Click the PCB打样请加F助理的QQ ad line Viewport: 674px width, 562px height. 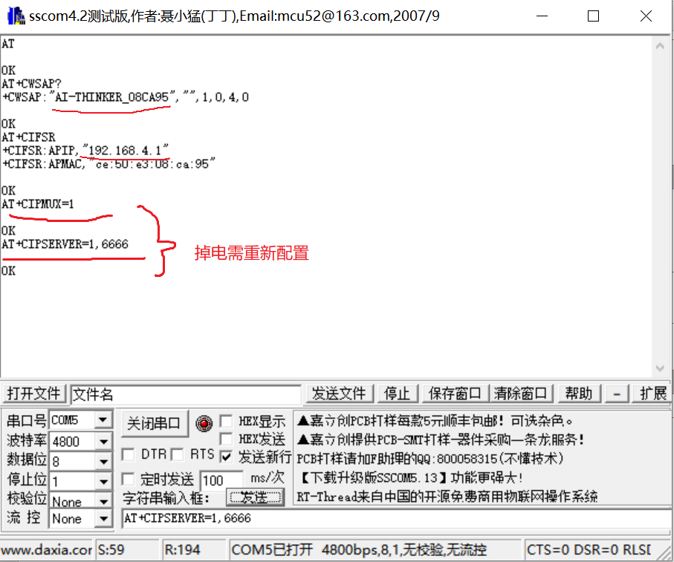click(430, 459)
